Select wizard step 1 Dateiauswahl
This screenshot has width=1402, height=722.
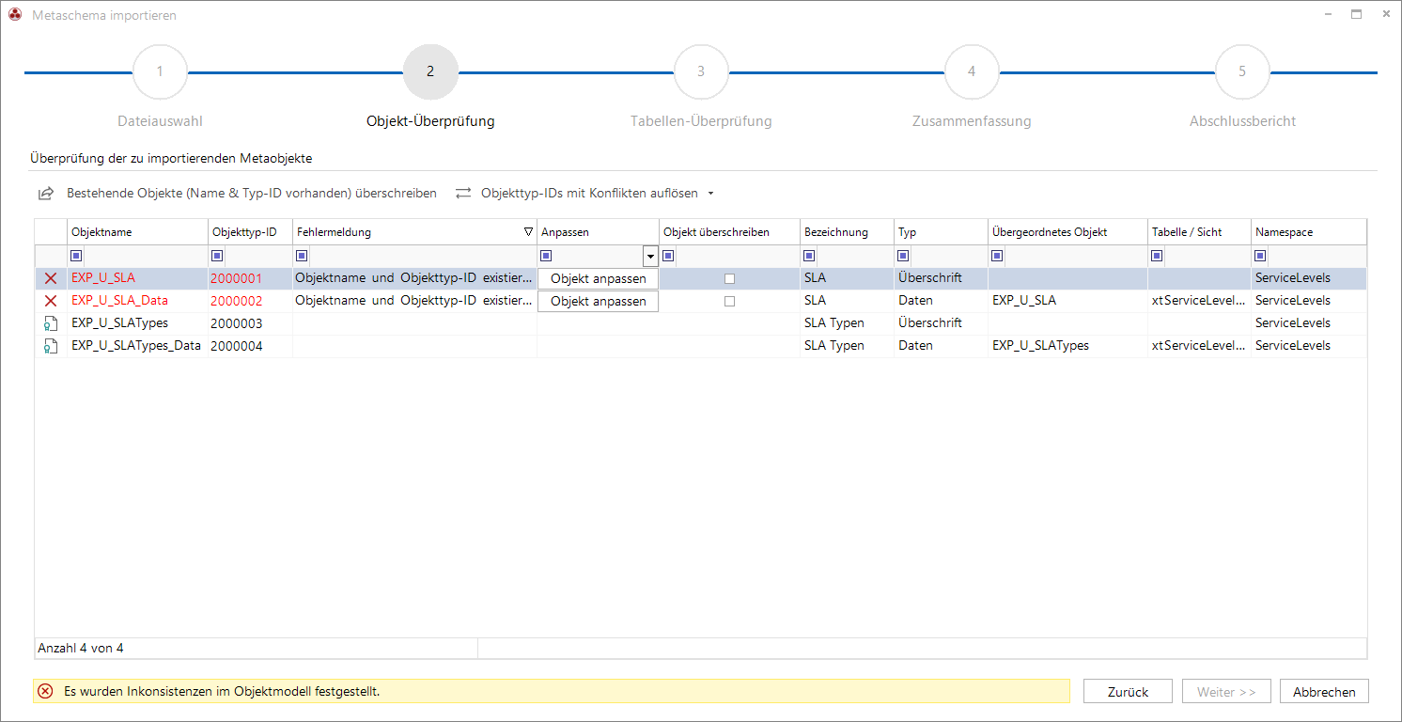160,71
